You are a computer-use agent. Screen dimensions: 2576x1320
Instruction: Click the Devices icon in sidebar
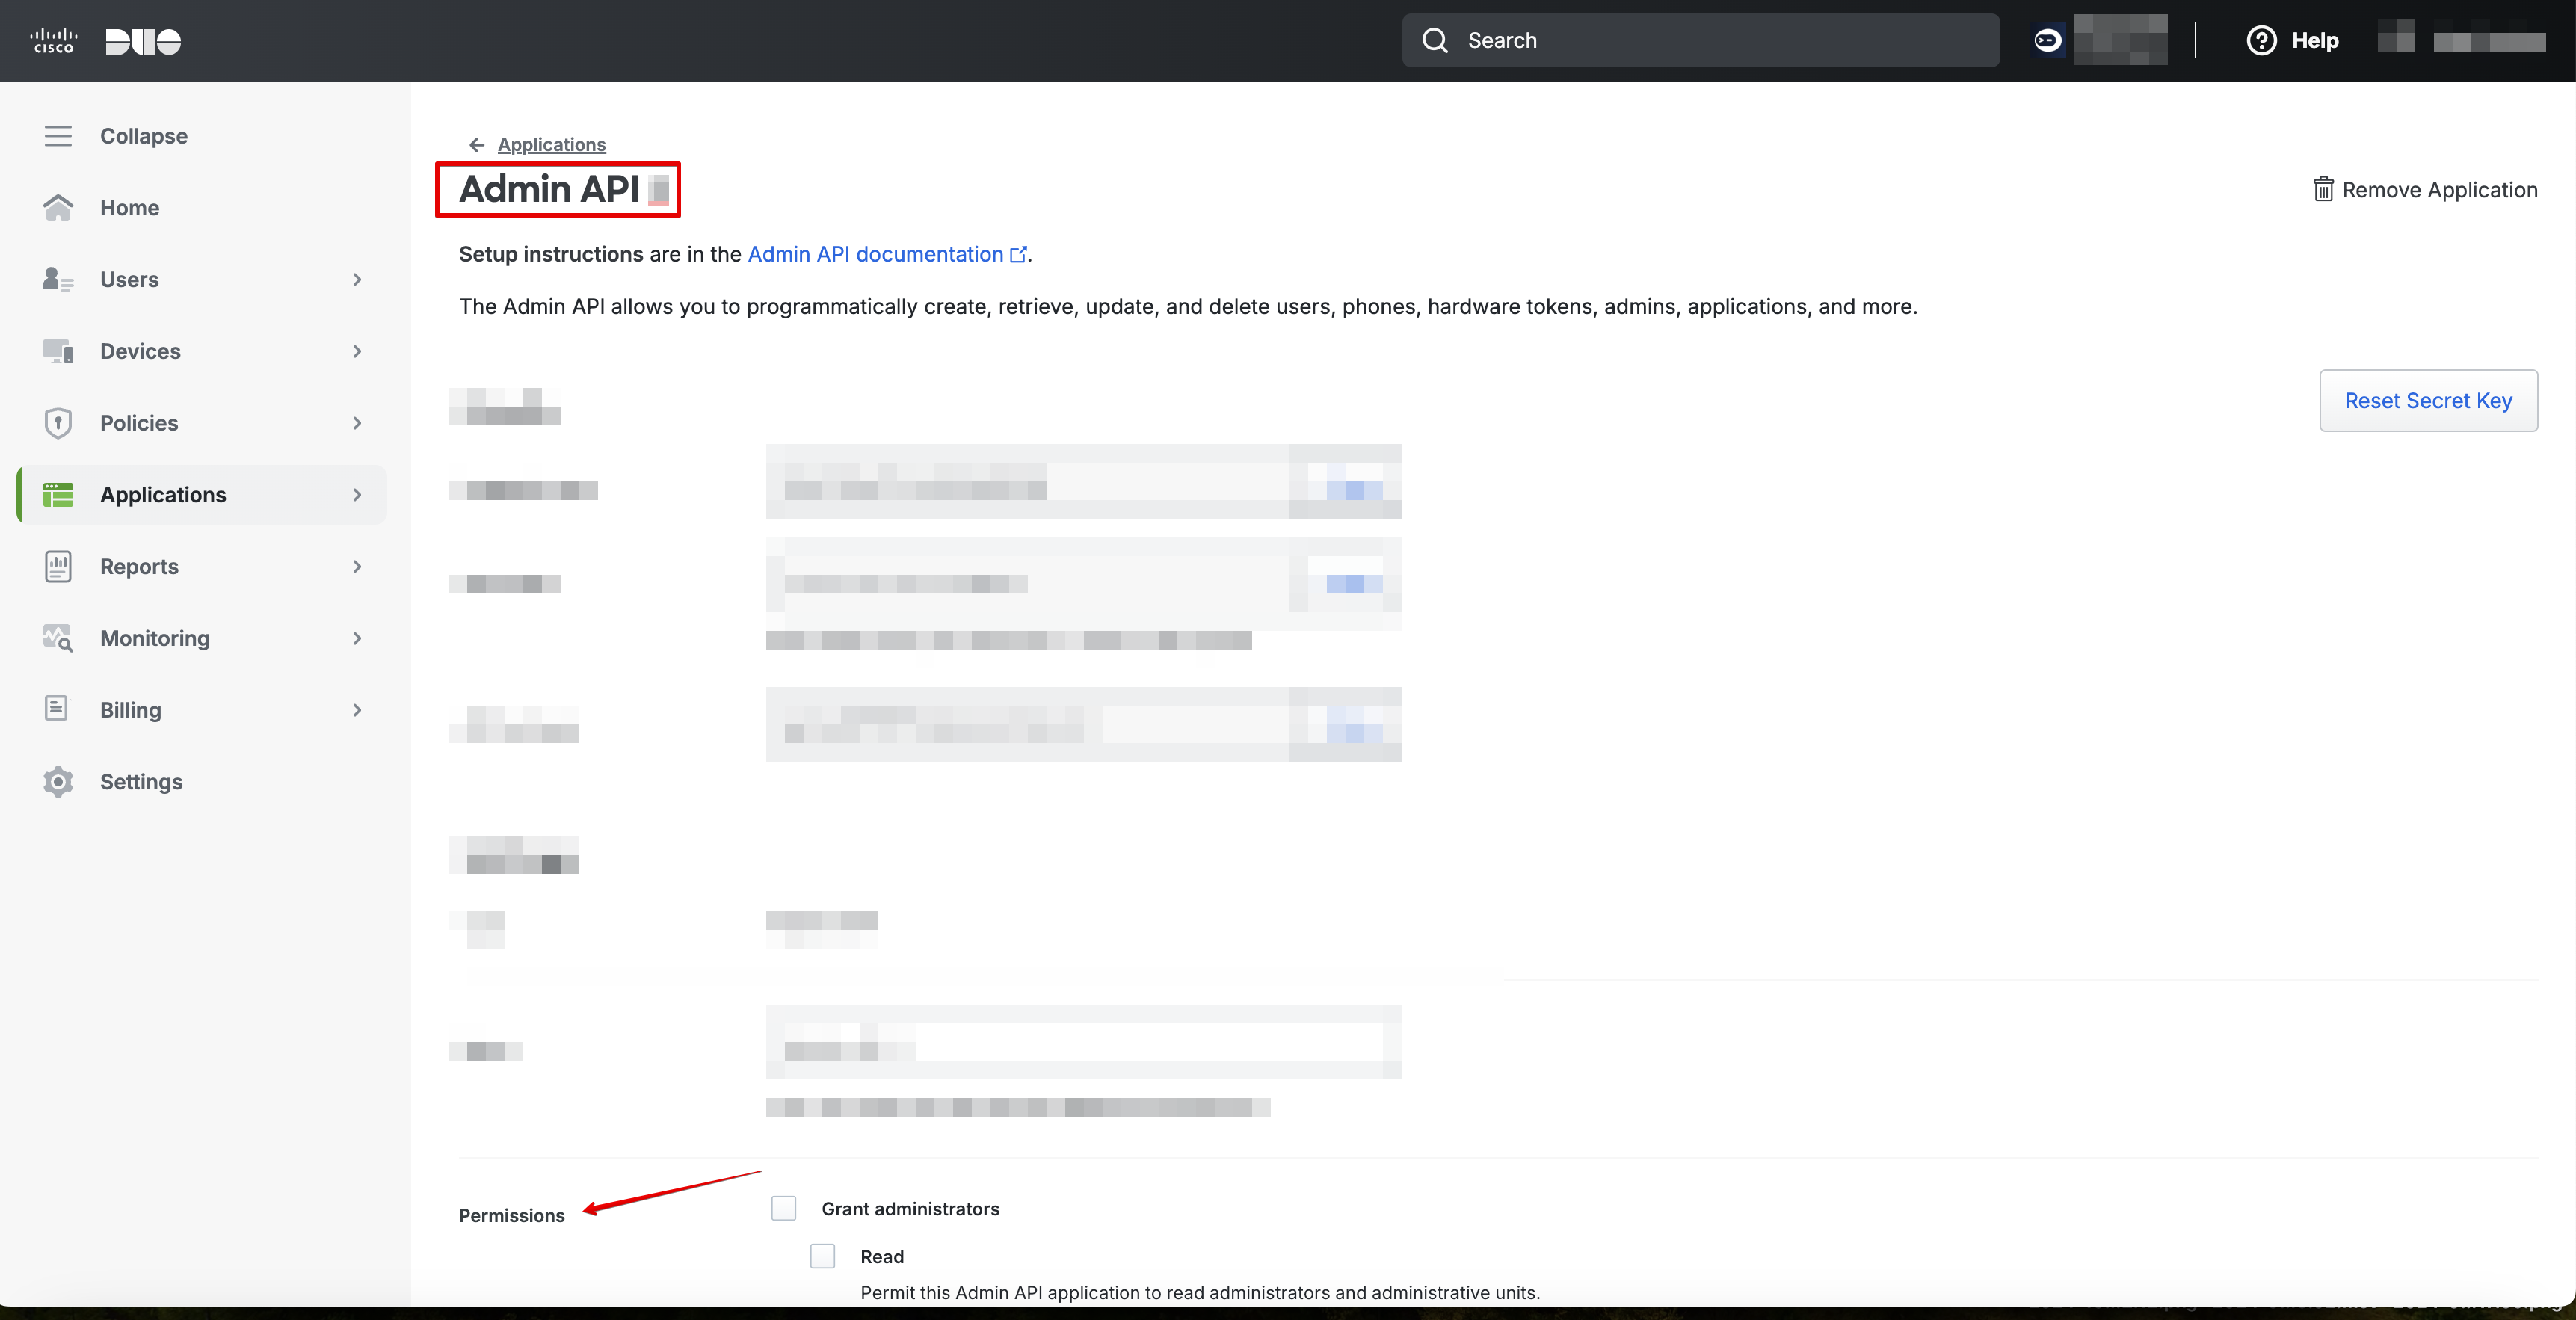(58, 351)
